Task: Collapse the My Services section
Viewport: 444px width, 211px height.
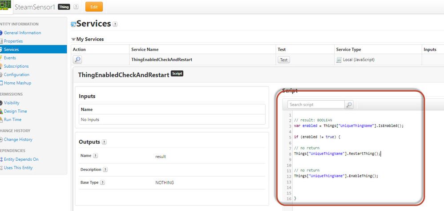Action: [73, 39]
